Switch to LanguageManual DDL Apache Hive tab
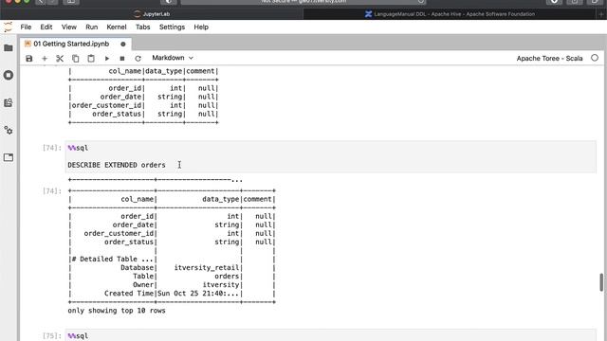 coord(451,14)
